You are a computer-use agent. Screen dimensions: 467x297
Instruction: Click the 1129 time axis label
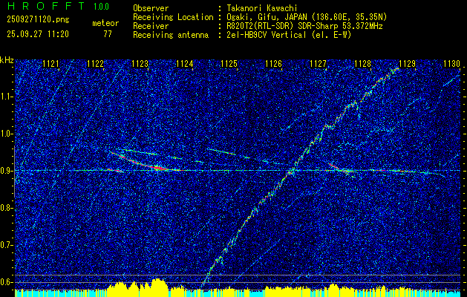pos(407,64)
